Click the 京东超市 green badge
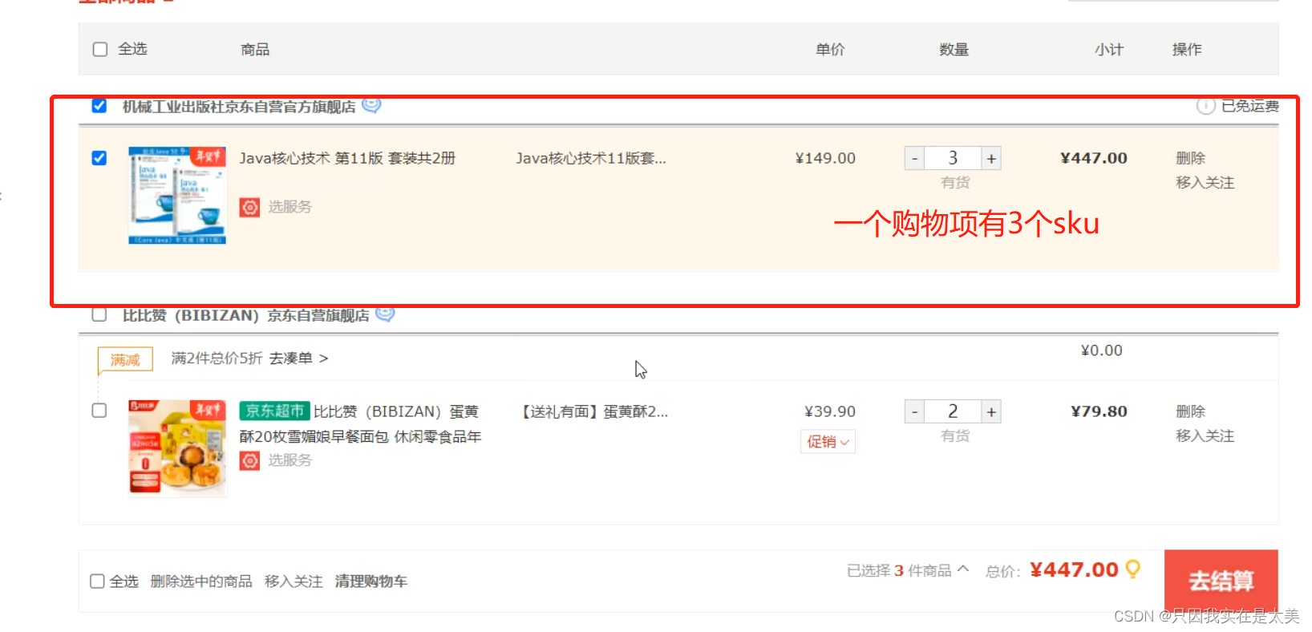1312x632 pixels. tap(274, 411)
